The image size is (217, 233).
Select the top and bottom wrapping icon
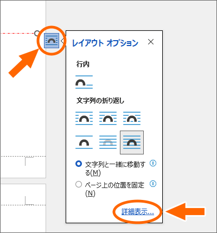tap(84, 143)
